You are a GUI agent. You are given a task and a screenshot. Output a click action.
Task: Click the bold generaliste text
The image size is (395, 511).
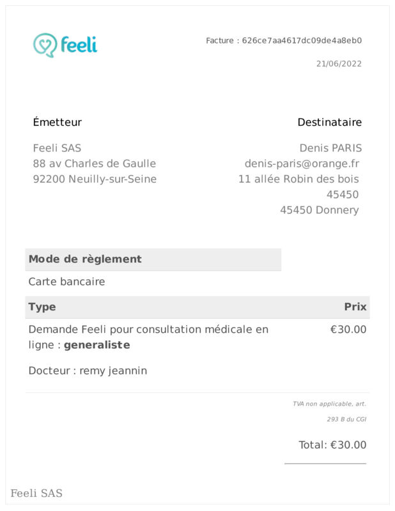pos(97,345)
